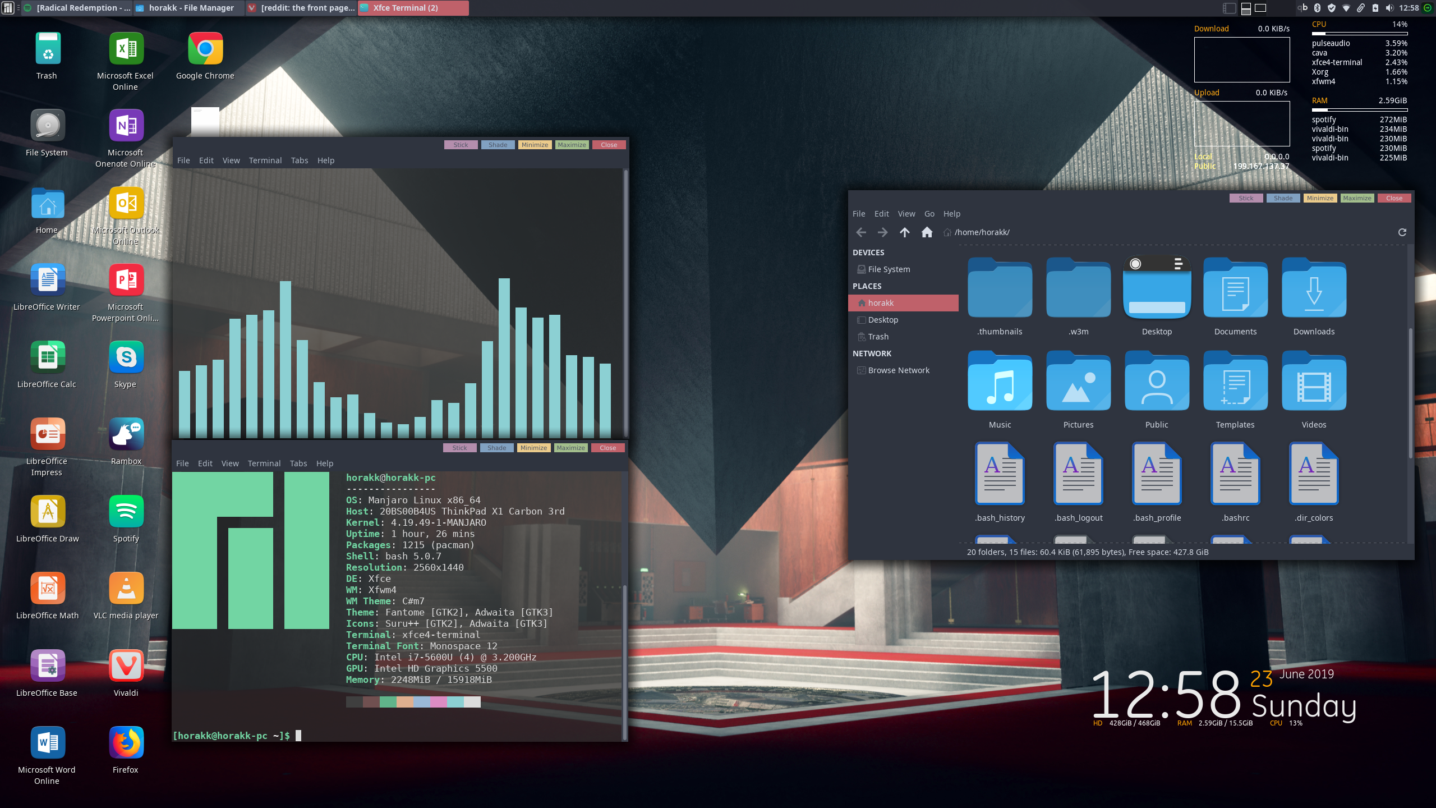
Task: Open the Terminal menu of the upper terminal
Action: [265, 160]
